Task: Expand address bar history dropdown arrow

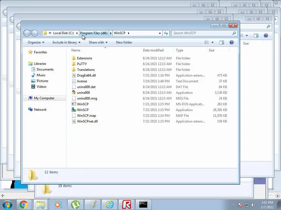Action: coord(160,33)
